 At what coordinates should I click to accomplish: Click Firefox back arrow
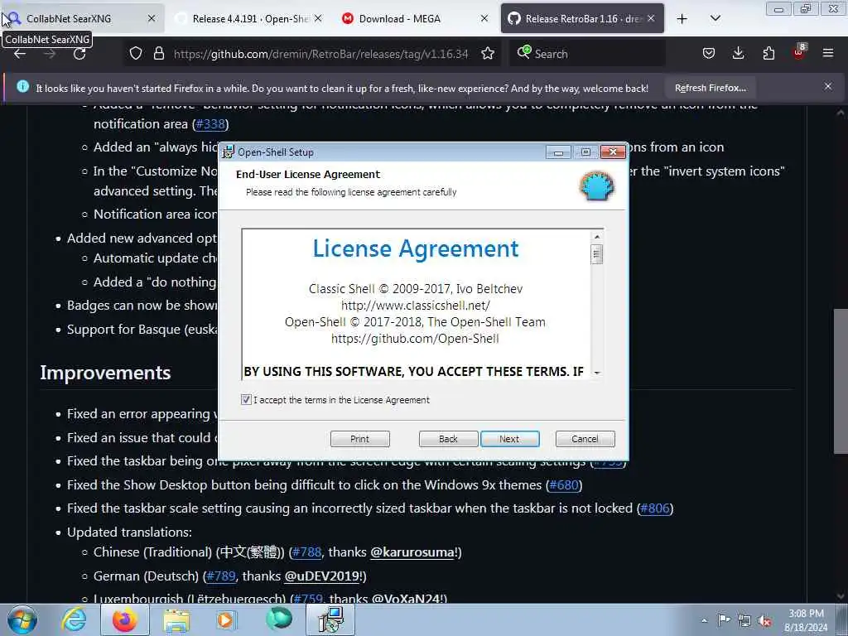(x=20, y=54)
